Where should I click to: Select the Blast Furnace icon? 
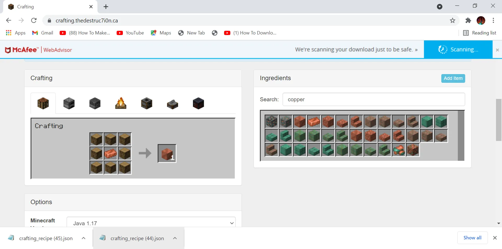94,103
